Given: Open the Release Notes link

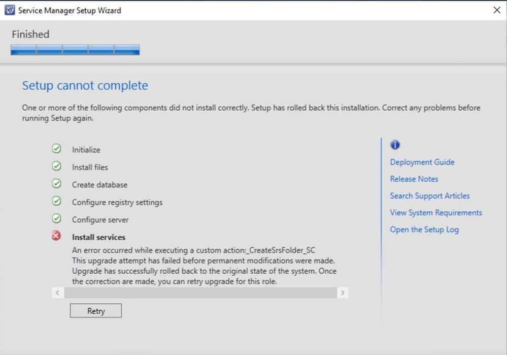Looking at the screenshot, I should (x=414, y=179).
